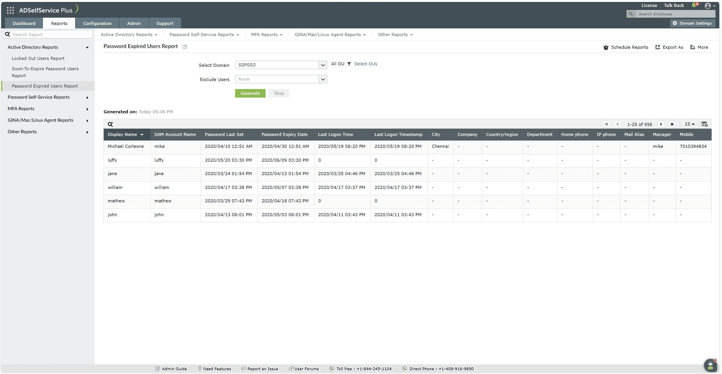This screenshot has height=374, width=722.
Task: Click the add column icon above the table
Action: (704, 124)
